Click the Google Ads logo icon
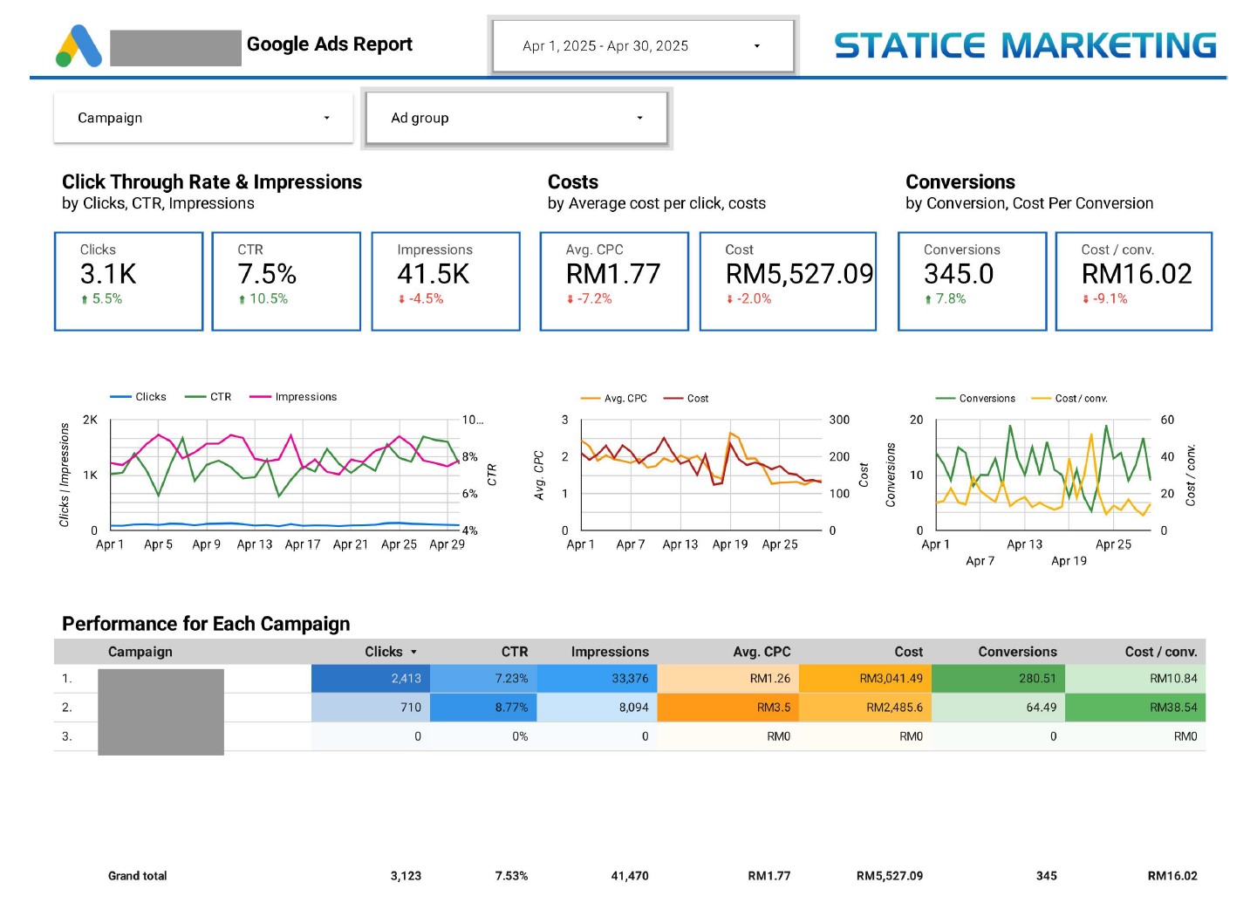The image size is (1257, 903). pos(79,46)
